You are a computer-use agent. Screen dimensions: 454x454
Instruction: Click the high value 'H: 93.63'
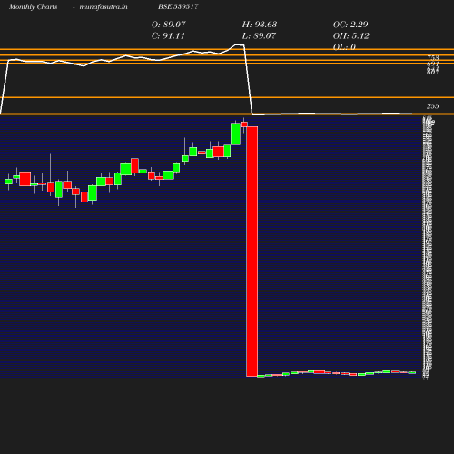(x=260, y=25)
